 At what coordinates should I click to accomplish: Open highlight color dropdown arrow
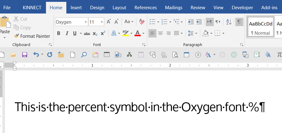pyautogui.click(x=131, y=33)
